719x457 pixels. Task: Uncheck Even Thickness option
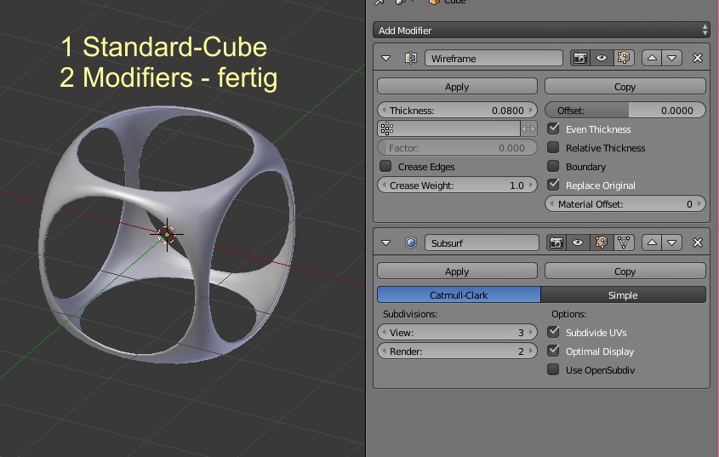(x=553, y=129)
